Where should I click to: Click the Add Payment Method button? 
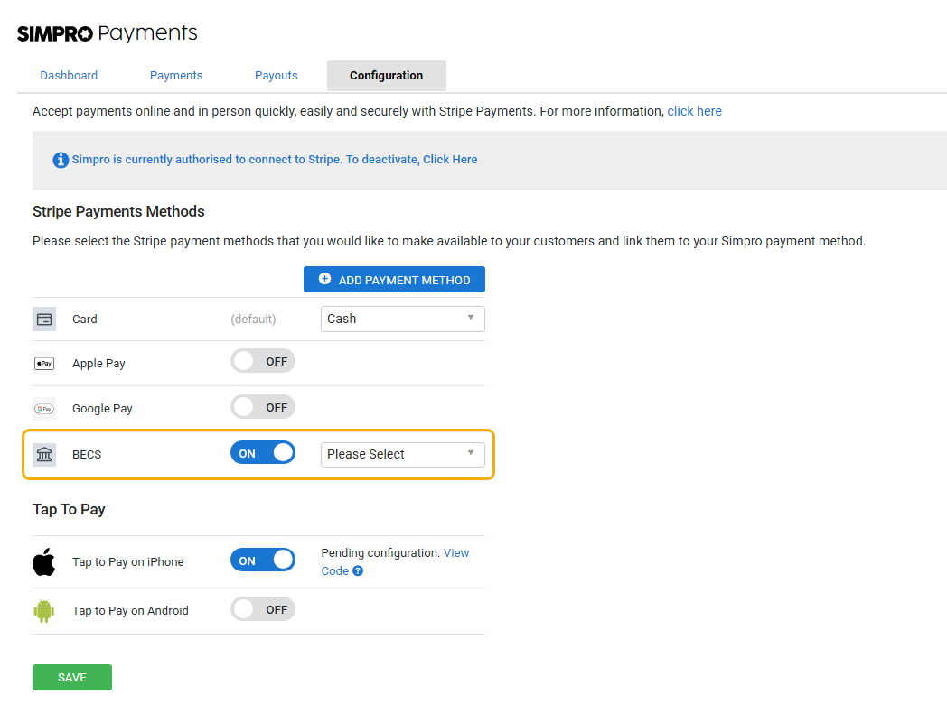(x=394, y=280)
